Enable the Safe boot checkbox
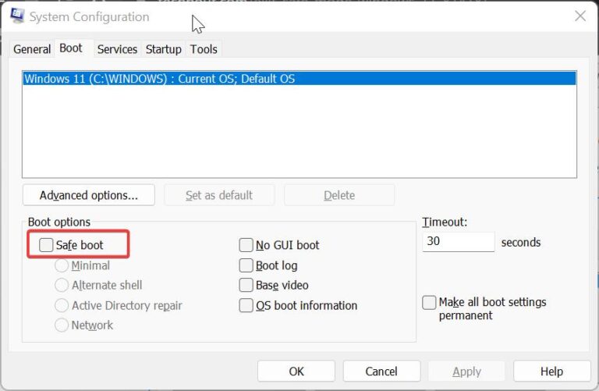The height and width of the screenshot is (391, 599). coord(46,245)
